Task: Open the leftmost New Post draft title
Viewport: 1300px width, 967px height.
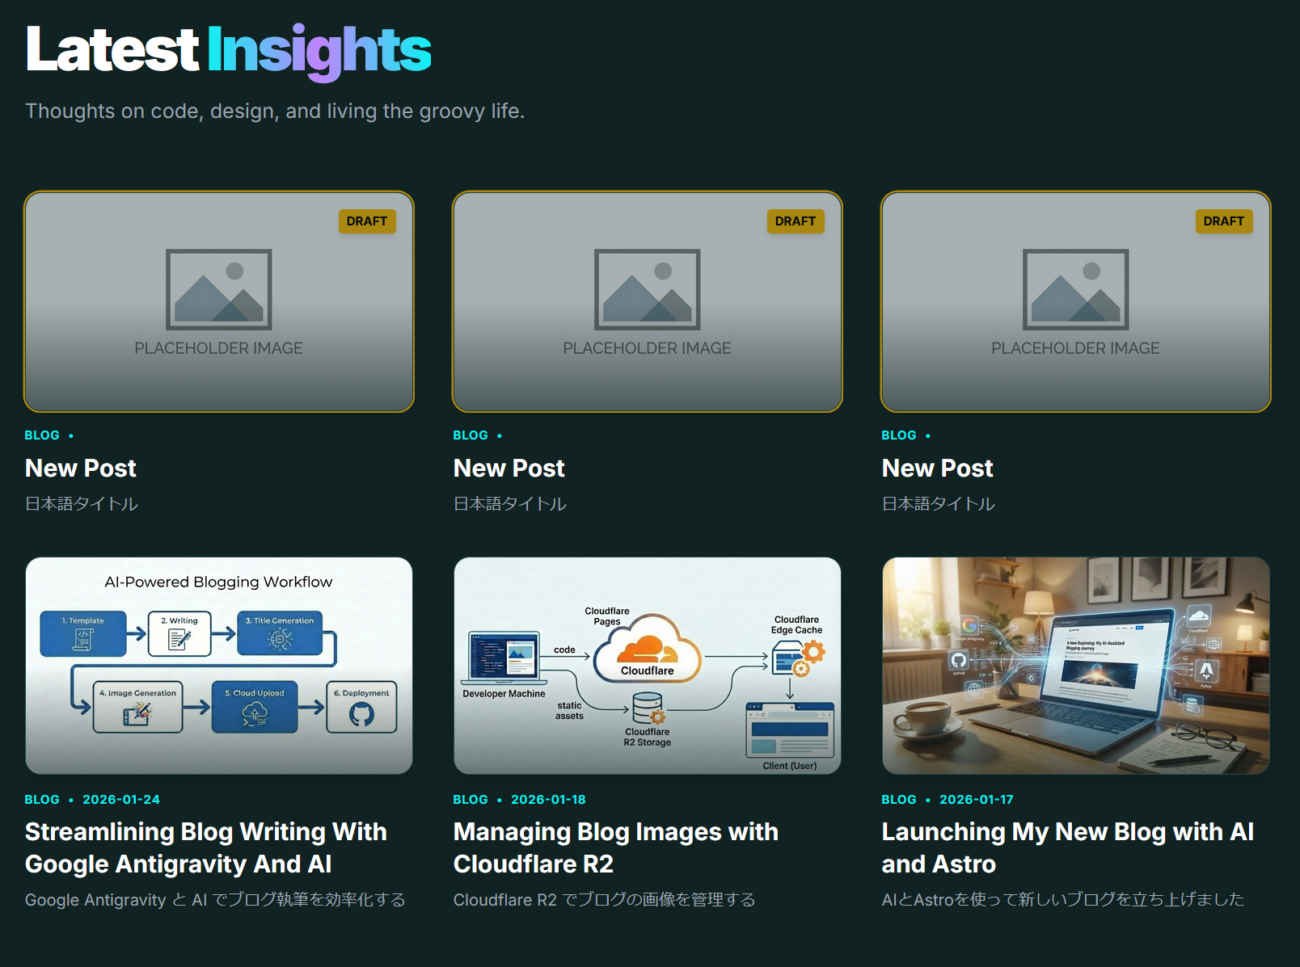Action: (81, 469)
